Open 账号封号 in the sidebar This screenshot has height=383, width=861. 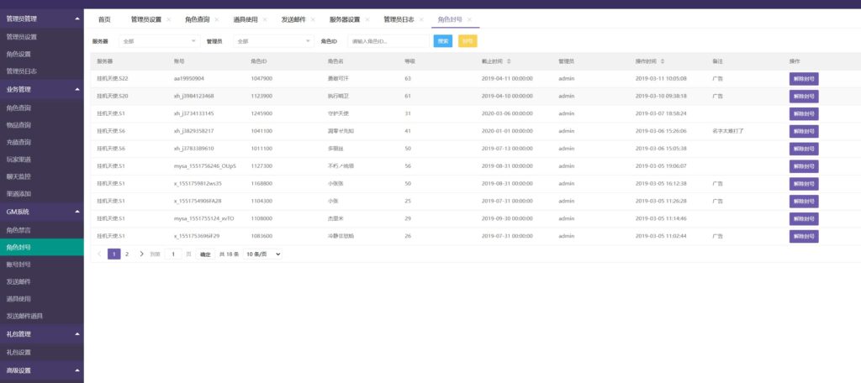(18, 265)
